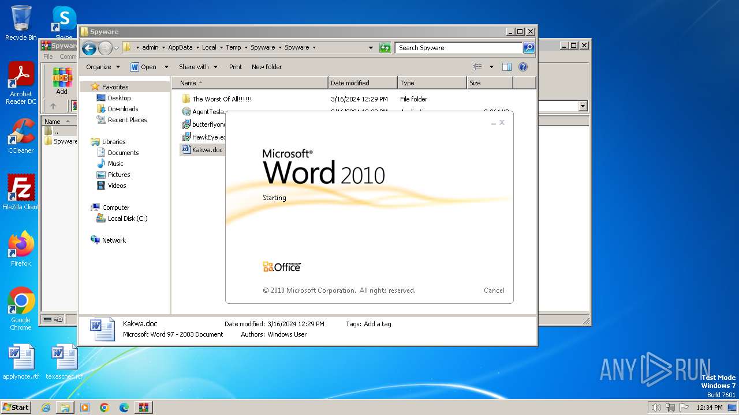The width and height of the screenshot is (739, 415).
Task: Open CCleaner desktop shortcut
Action: click(21, 136)
